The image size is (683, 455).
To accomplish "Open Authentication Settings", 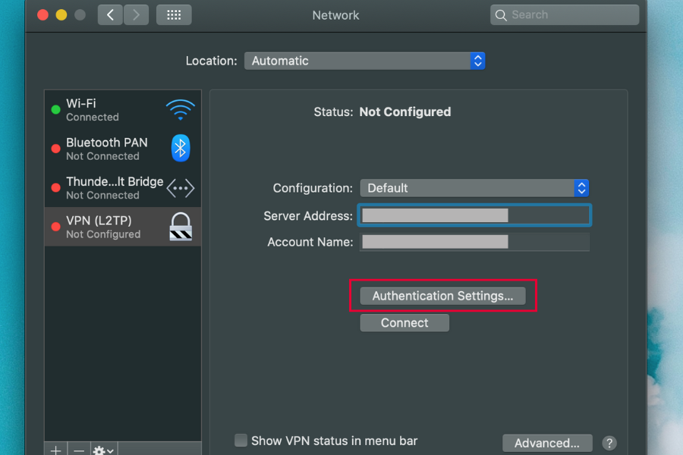I will (442, 296).
